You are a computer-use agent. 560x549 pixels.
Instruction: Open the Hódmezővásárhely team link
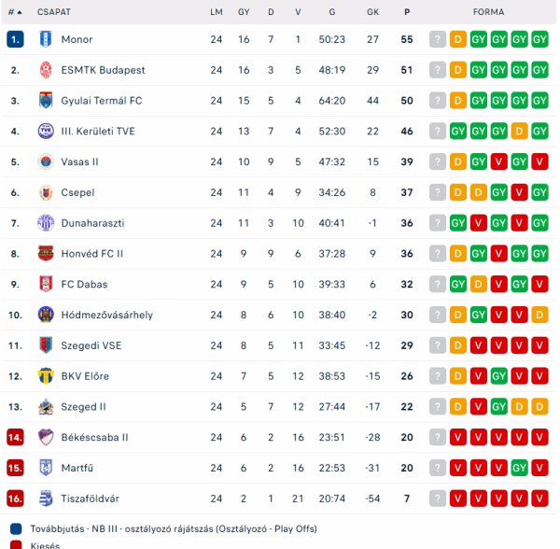[x=106, y=315]
